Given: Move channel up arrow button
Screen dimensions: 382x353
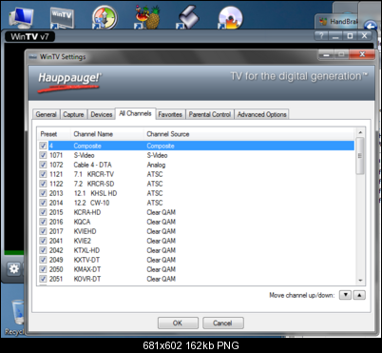Looking at the screenshot, I should click(x=359, y=295).
